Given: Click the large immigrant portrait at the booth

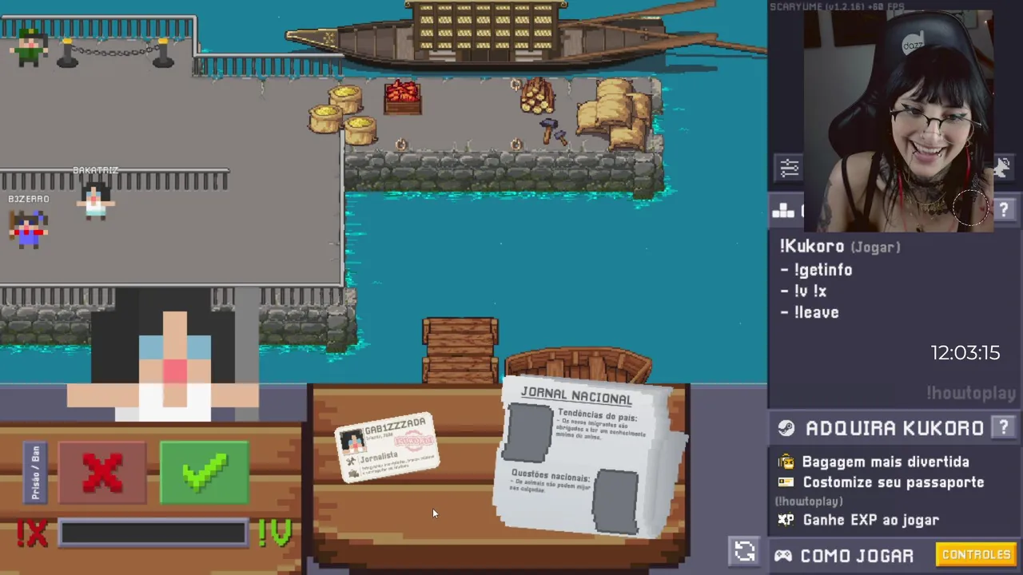Looking at the screenshot, I should coord(164,355).
